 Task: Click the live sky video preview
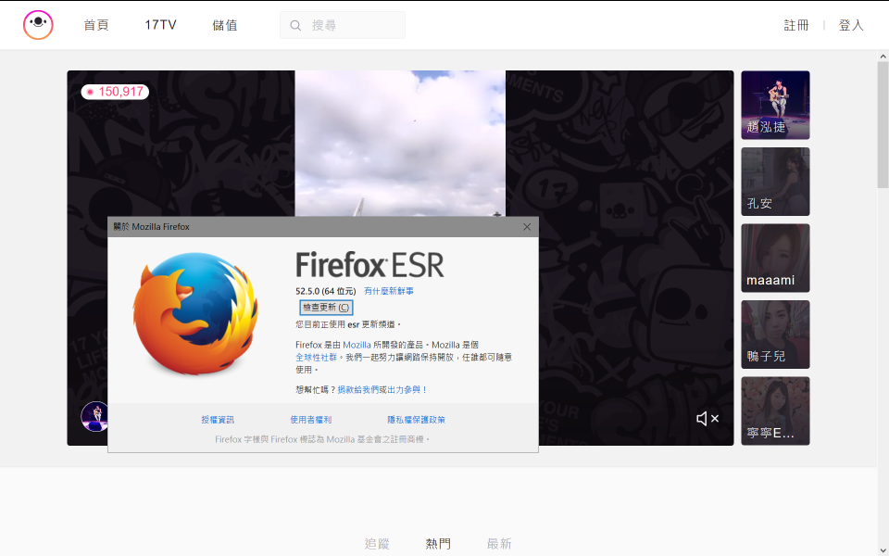(x=400, y=143)
